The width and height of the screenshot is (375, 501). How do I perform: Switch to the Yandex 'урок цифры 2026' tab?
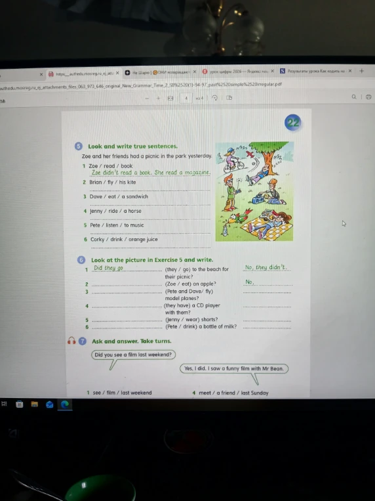click(x=237, y=72)
